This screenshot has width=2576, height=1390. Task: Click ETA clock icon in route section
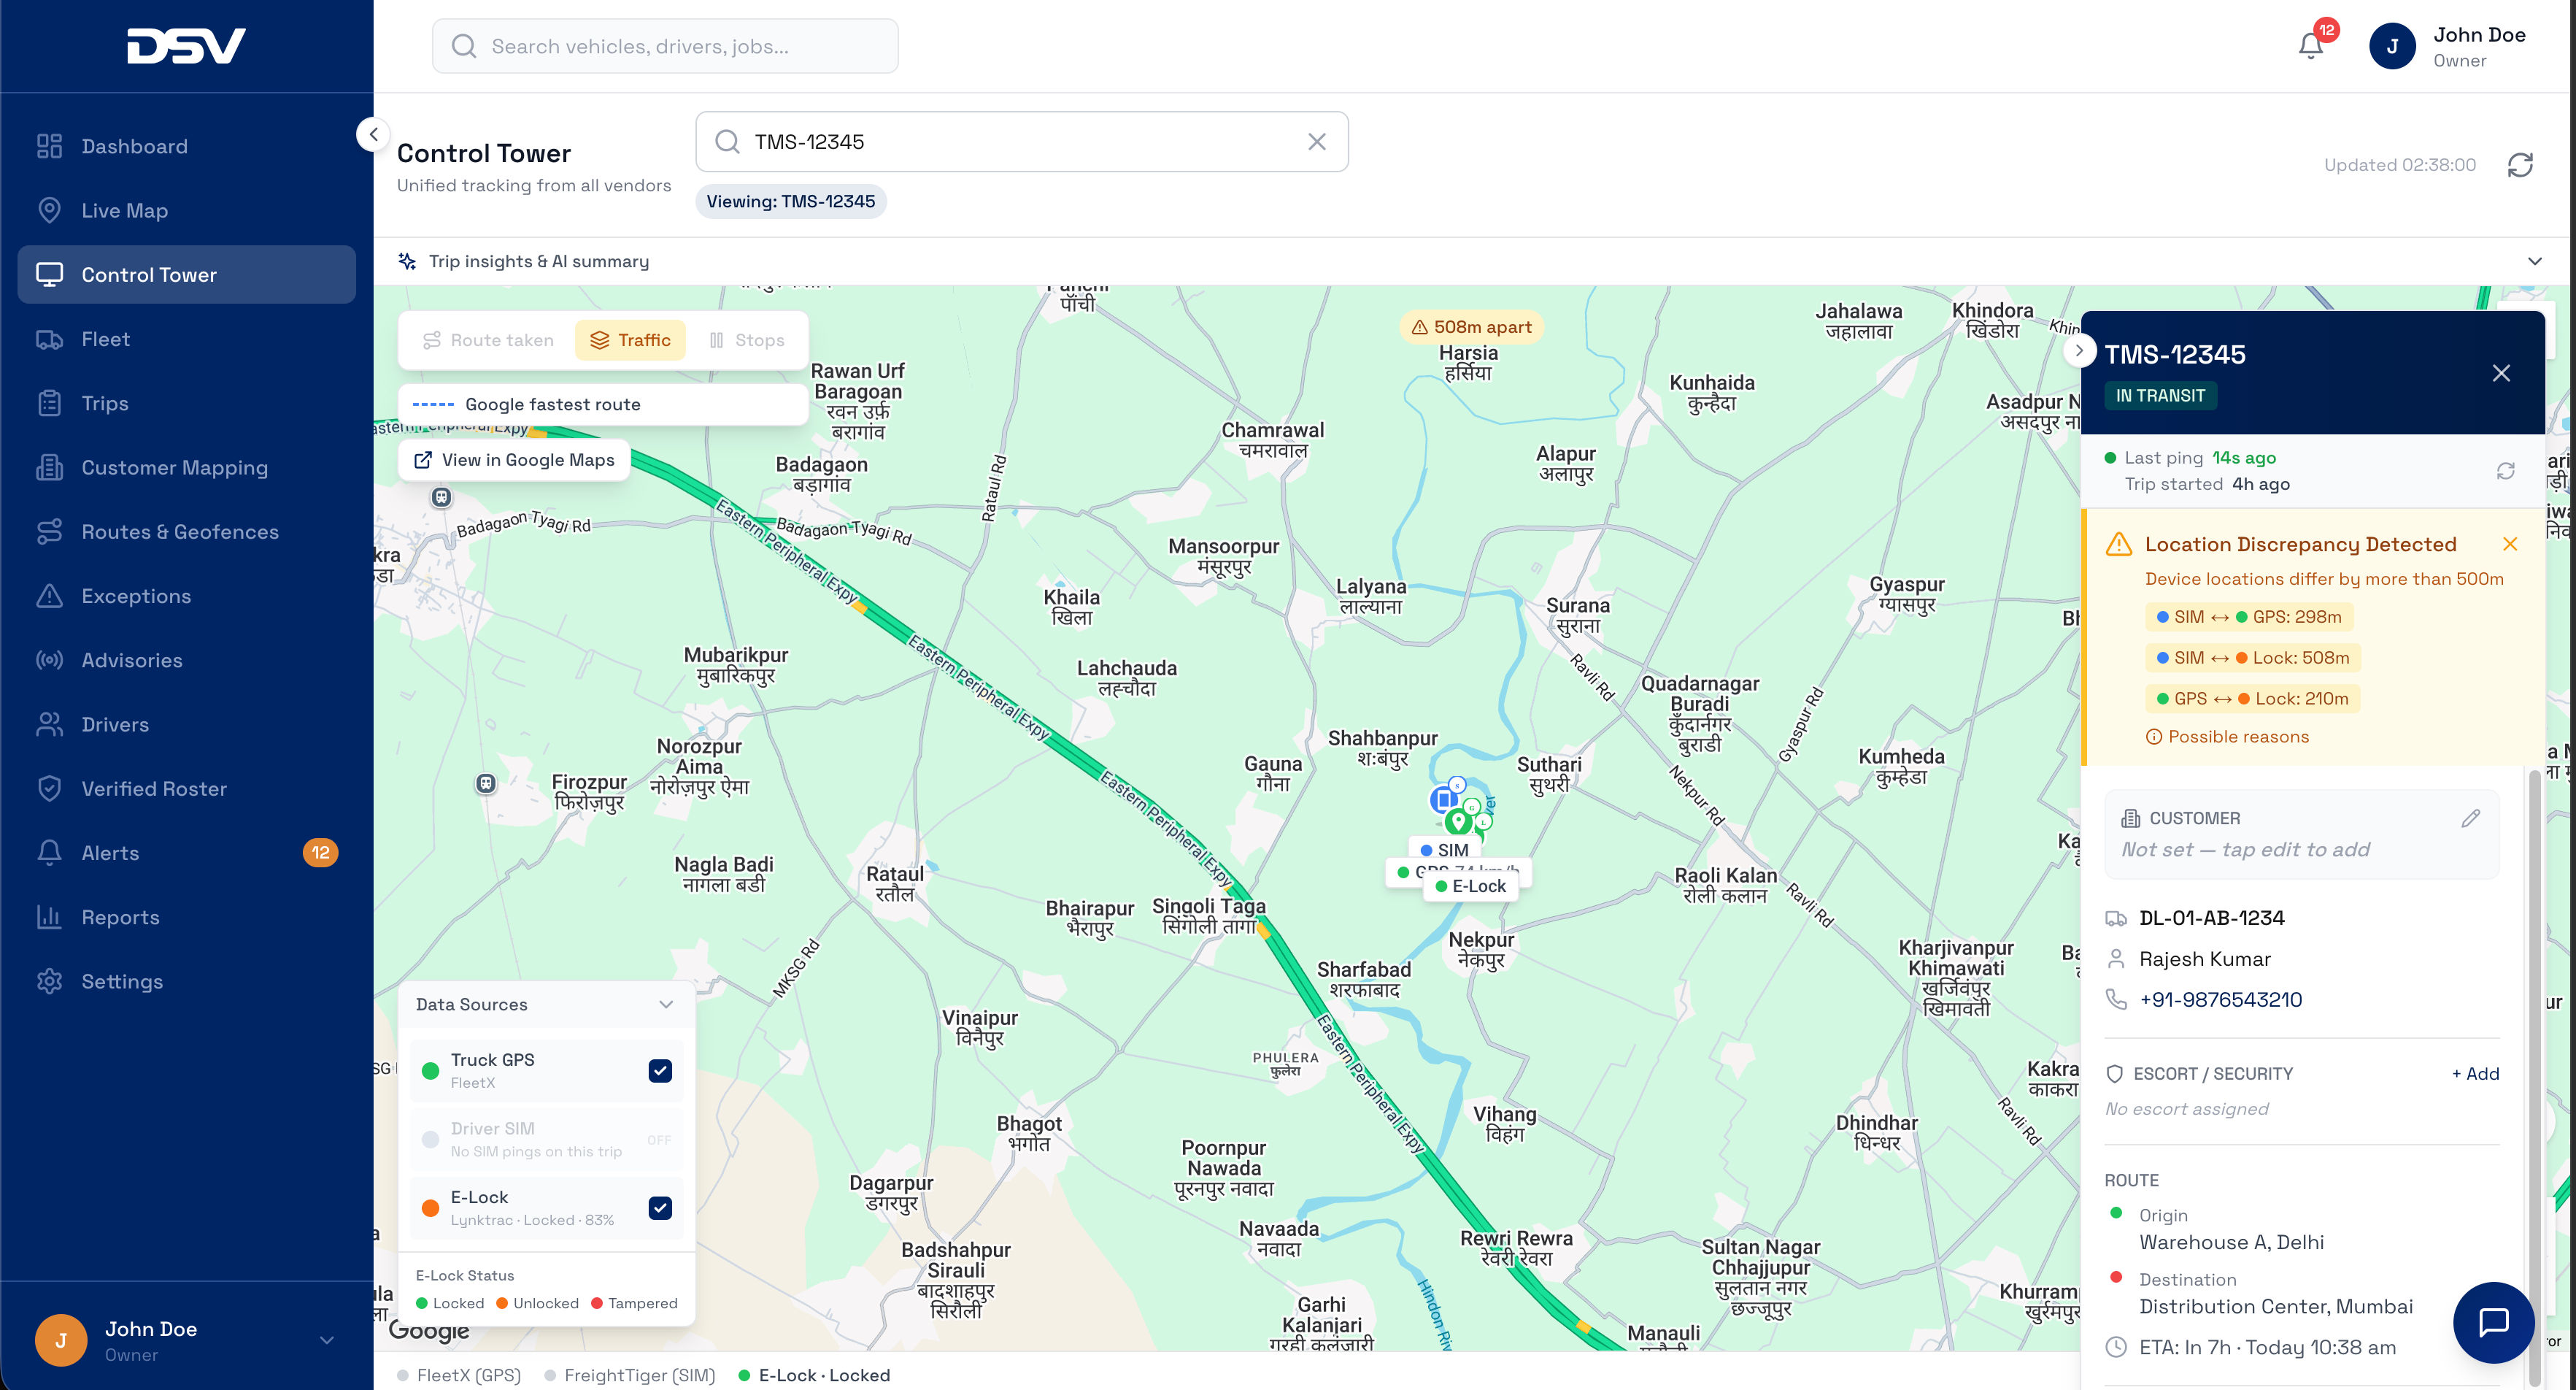(2116, 1347)
